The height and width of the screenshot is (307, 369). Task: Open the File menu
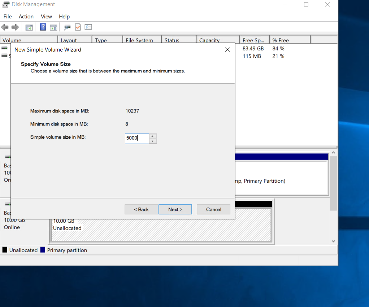coord(8,17)
